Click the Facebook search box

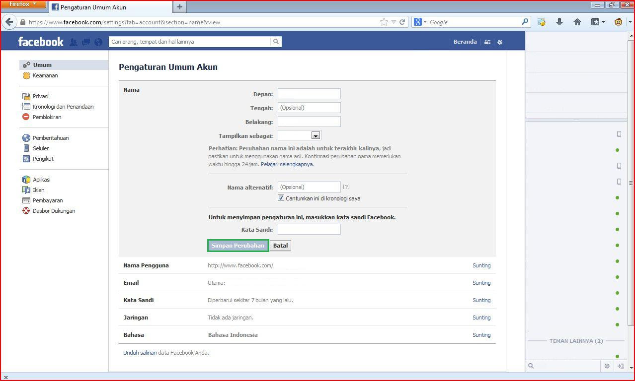(x=190, y=42)
